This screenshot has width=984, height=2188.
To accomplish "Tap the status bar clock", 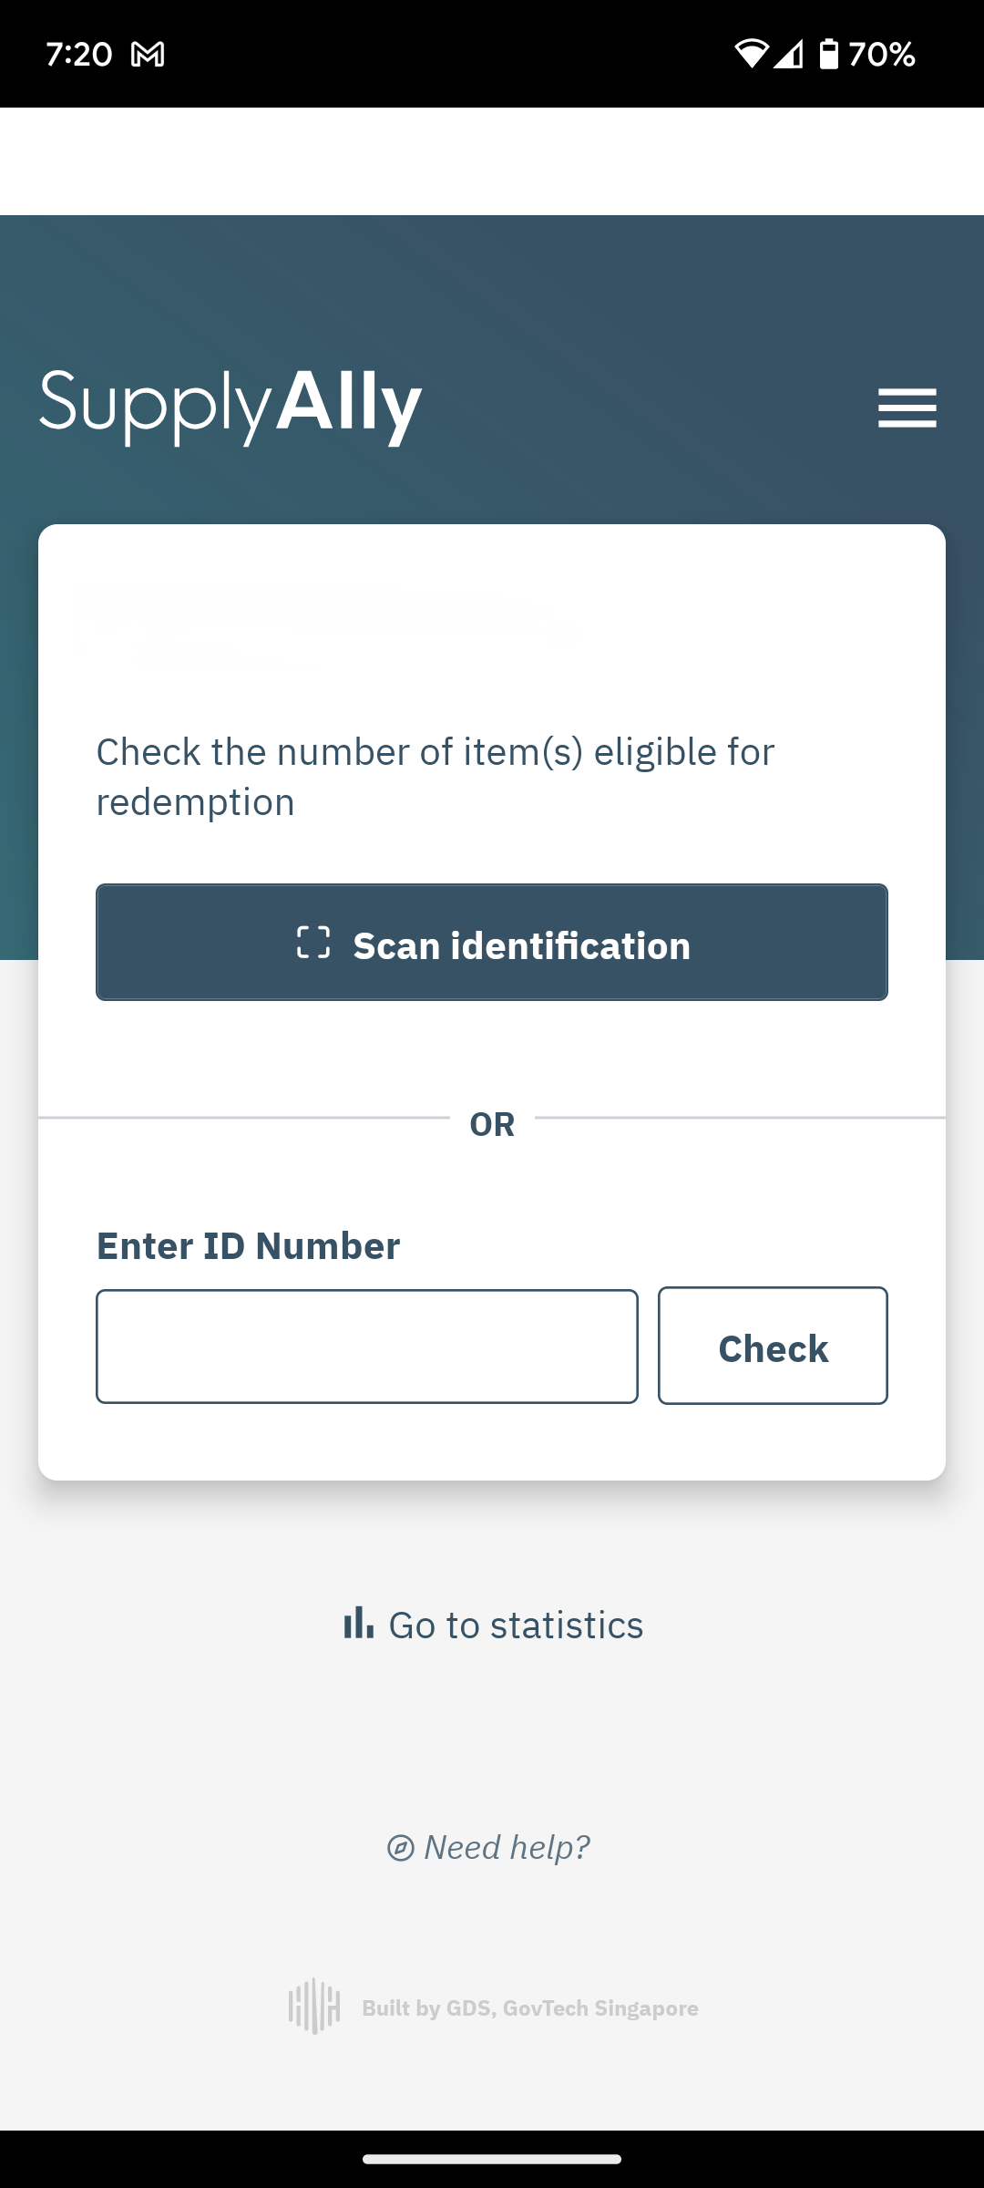I will point(79,55).
